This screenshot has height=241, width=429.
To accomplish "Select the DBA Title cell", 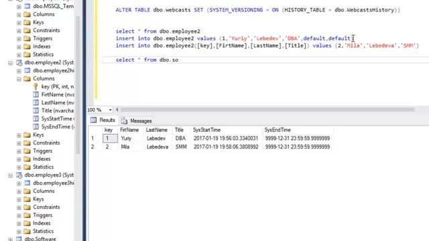I will pos(180,139).
